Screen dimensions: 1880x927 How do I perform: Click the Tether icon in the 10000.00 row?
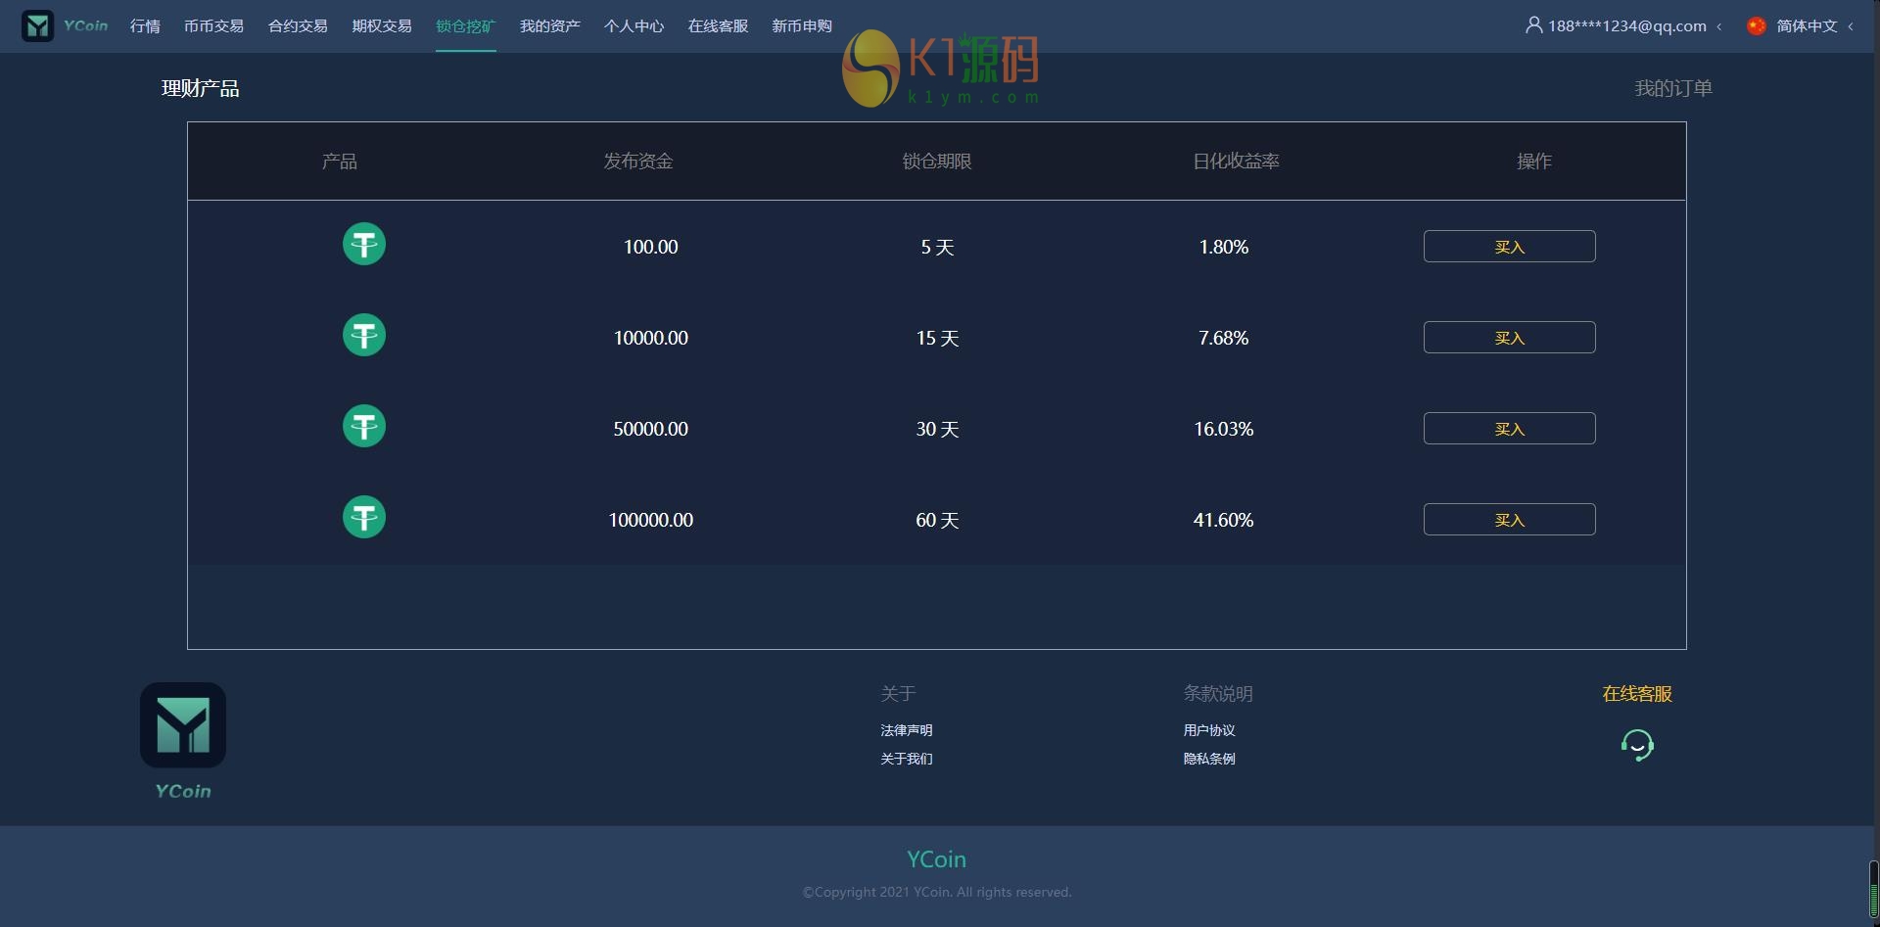[x=364, y=335]
